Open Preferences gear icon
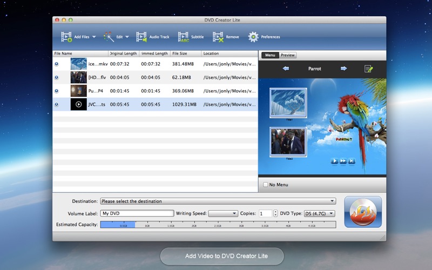Image resolution: width=432 pixels, height=270 pixels. pos(253,37)
